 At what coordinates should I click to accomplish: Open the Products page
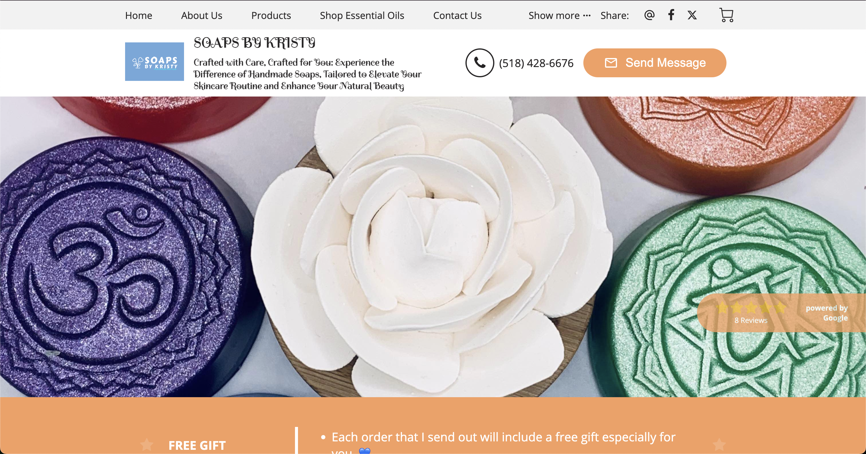(x=271, y=15)
